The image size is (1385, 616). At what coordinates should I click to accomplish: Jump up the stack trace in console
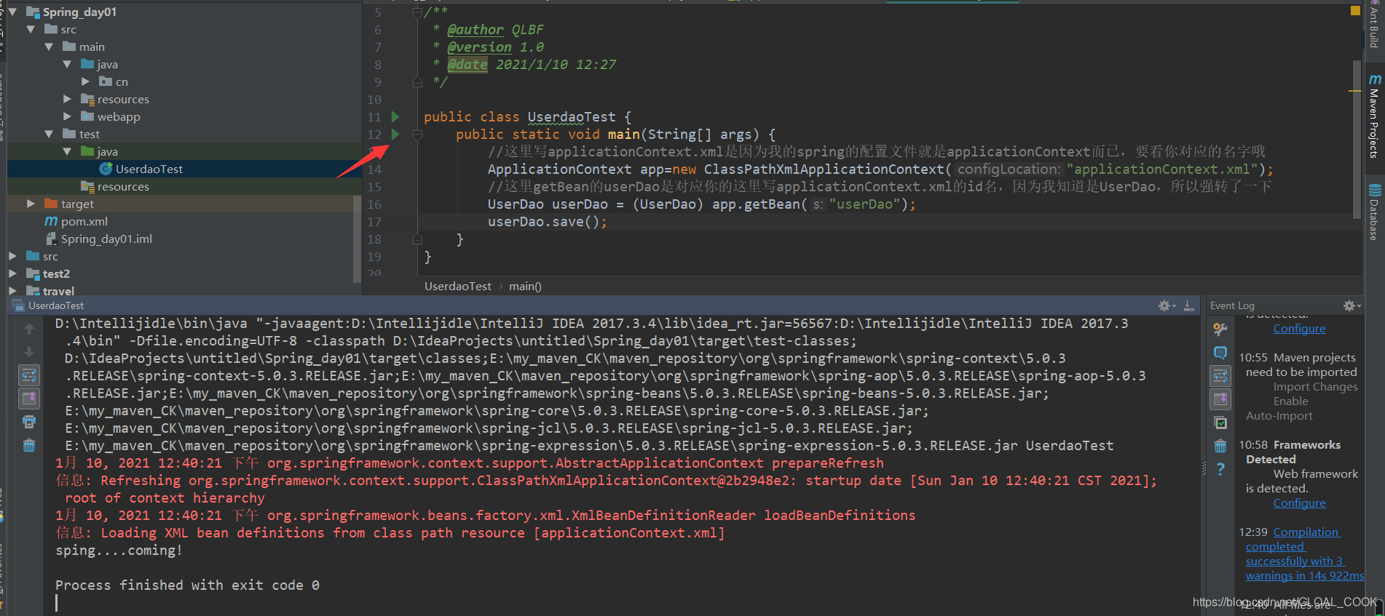point(29,329)
